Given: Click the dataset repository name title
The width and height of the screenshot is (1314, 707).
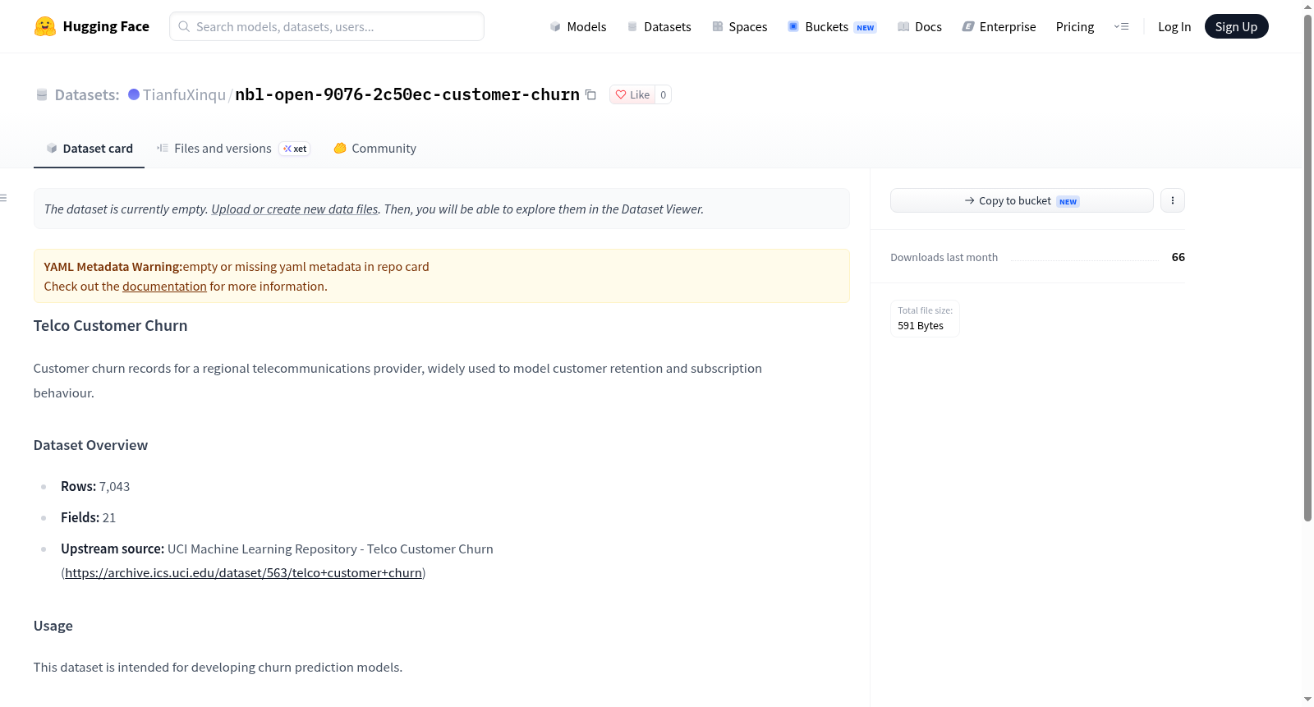Looking at the screenshot, I should coord(407,94).
